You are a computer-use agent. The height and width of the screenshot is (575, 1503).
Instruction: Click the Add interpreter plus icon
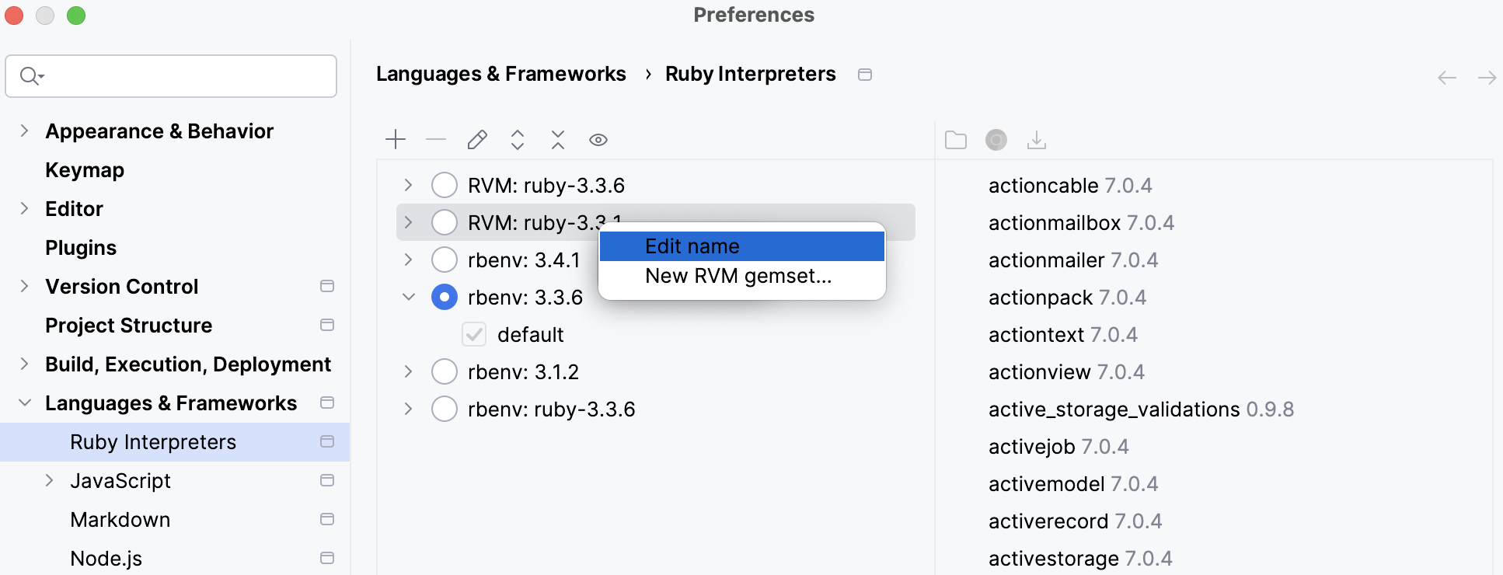[396, 140]
